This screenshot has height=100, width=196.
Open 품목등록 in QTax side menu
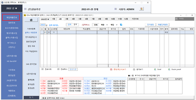(x=31, y=80)
